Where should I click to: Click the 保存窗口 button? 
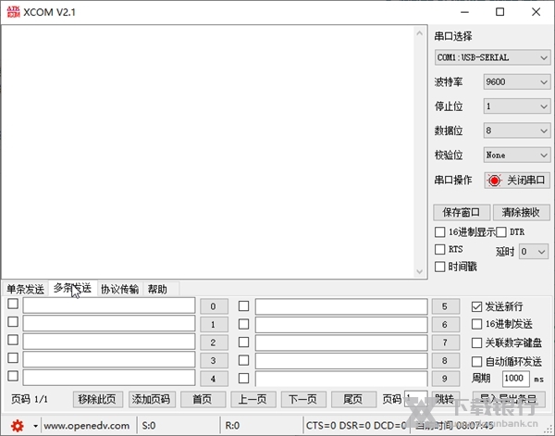click(462, 212)
